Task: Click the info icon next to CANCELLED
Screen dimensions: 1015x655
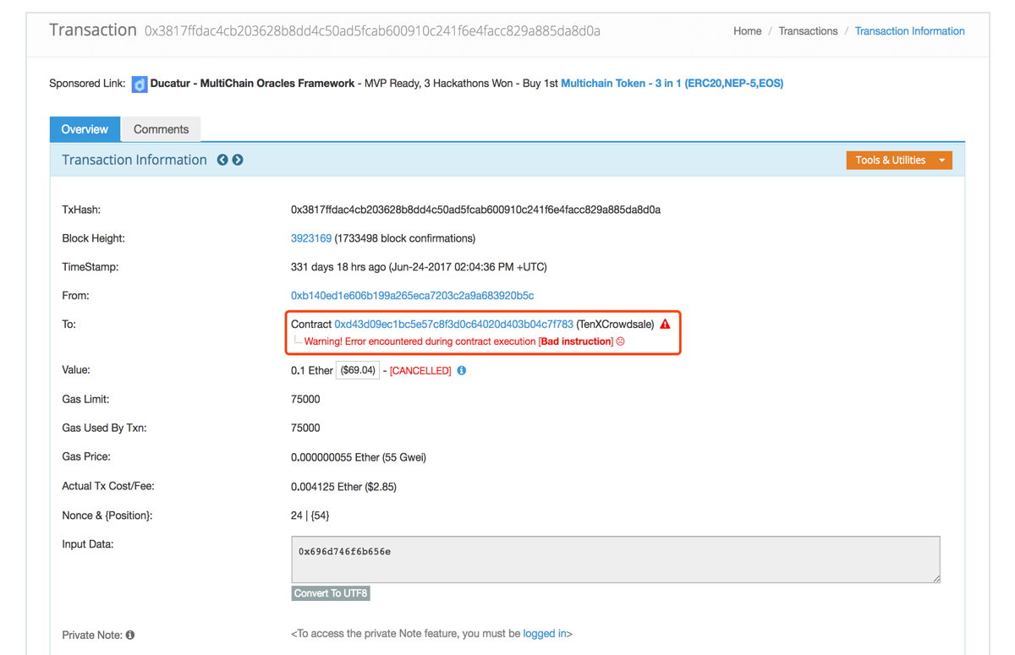Action: [461, 369]
